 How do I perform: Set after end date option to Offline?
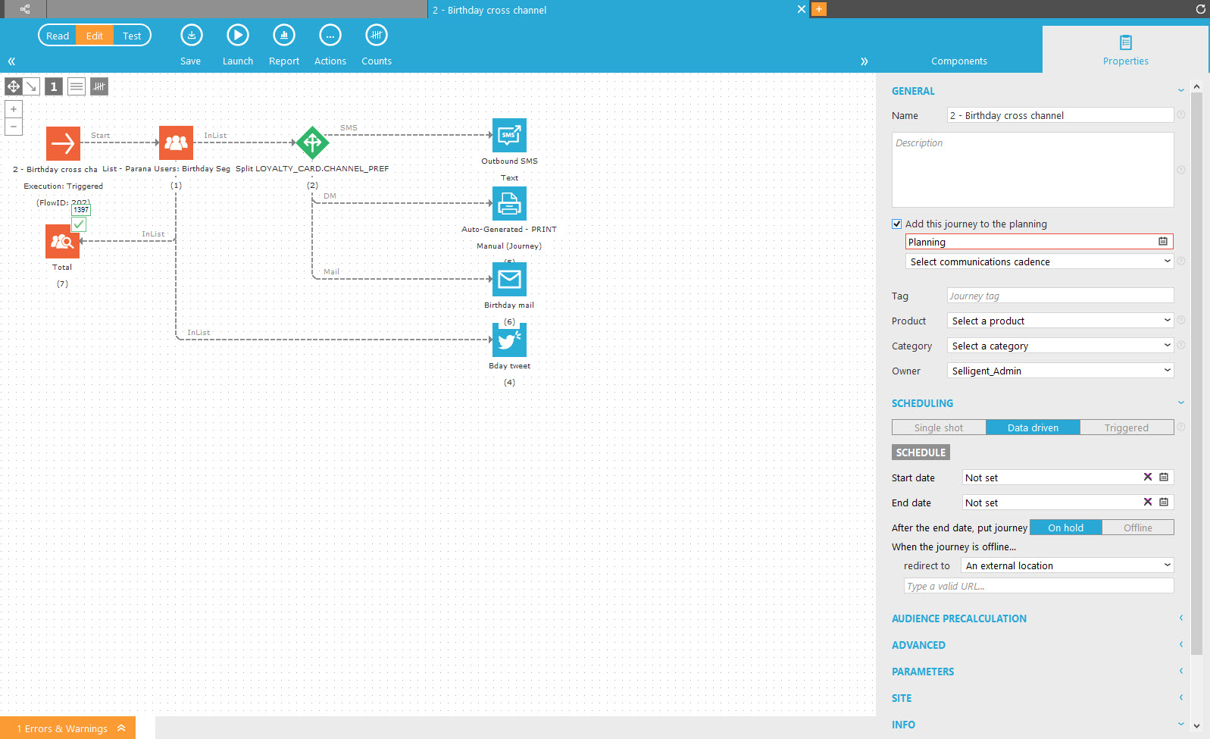point(1137,528)
